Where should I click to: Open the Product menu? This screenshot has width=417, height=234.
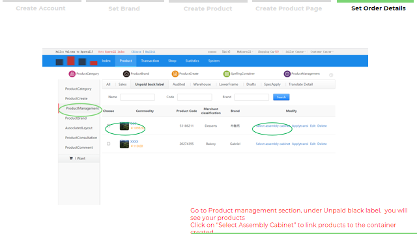(x=126, y=60)
